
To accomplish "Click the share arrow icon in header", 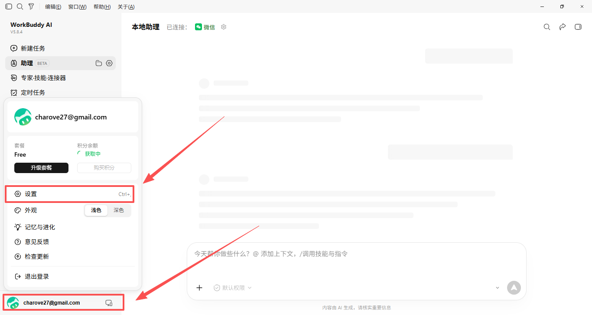I will point(563,27).
